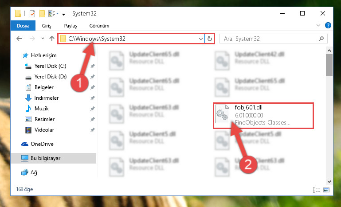Navigate up one folder level arrow
341x207 pixels.
click(x=52, y=39)
